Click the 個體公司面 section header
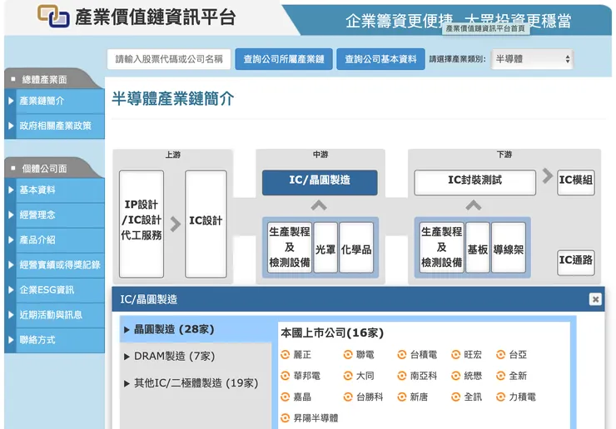616x429 pixels. pyautogui.click(x=44, y=169)
